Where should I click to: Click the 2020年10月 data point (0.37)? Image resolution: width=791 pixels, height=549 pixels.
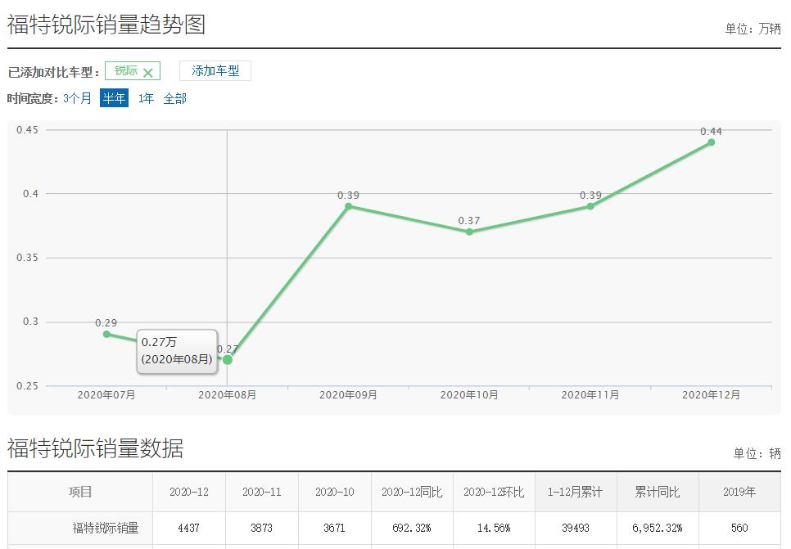469,232
